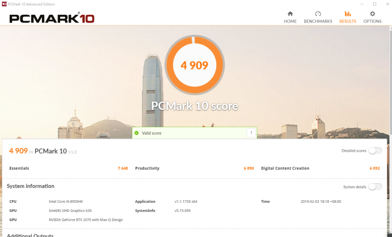The width and height of the screenshot is (392, 237).
Task: Click the Productivity score 6 890
Action: [x=249, y=168]
